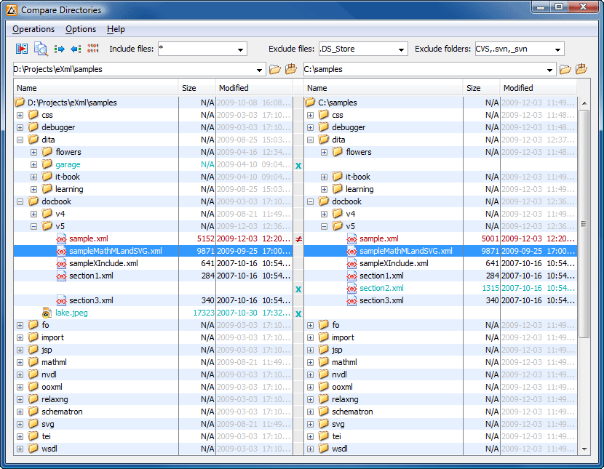Sort left pane by Name column header

tap(96, 88)
